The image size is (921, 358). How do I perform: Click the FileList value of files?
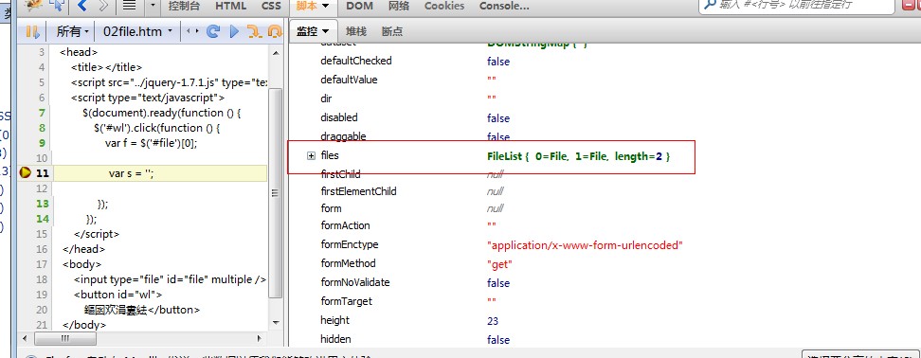click(579, 156)
